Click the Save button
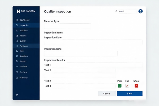The image size is (159, 106). [130, 94]
